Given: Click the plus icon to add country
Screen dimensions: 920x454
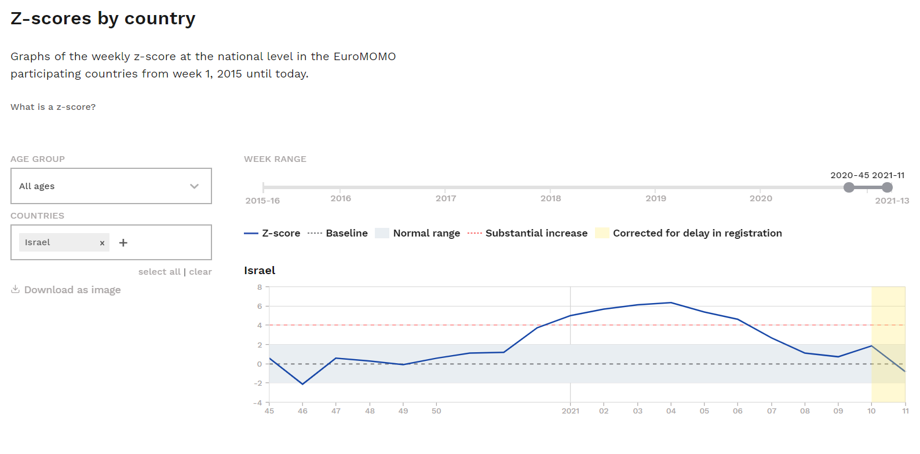Looking at the screenshot, I should tap(123, 243).
